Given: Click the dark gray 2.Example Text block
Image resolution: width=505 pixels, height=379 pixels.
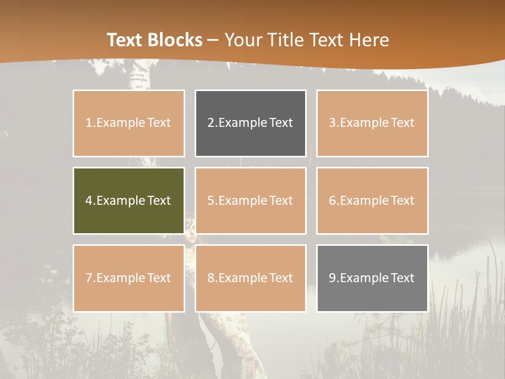Looking at the screenshot, I should pos(250,123).
